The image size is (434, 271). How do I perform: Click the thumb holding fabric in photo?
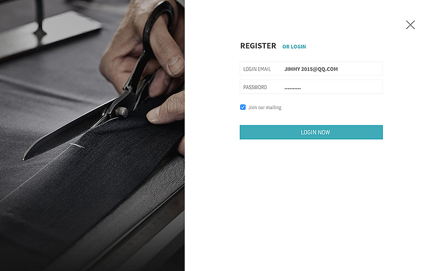166,109
